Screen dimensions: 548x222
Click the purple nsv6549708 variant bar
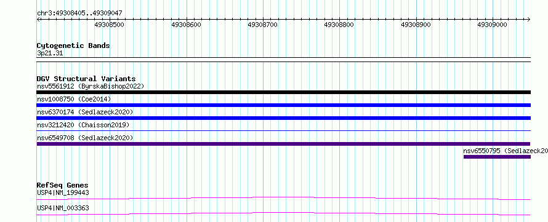tap(283, 144)
